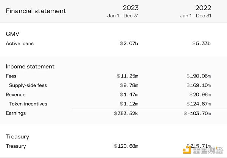Select the Supply-side fees sub-row label
Image resolution: width=227 pixels, height=158 pixels.
[x=28, y=85]
